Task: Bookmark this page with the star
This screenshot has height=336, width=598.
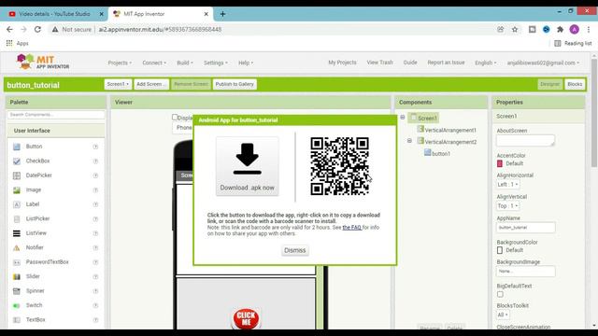Action: [515, 29]
